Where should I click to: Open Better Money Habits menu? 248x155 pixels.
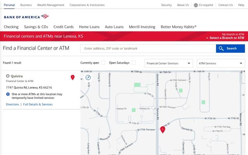(x=179, y=27)
